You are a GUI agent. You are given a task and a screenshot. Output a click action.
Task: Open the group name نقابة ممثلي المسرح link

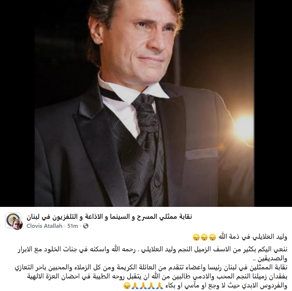[109, 217]
